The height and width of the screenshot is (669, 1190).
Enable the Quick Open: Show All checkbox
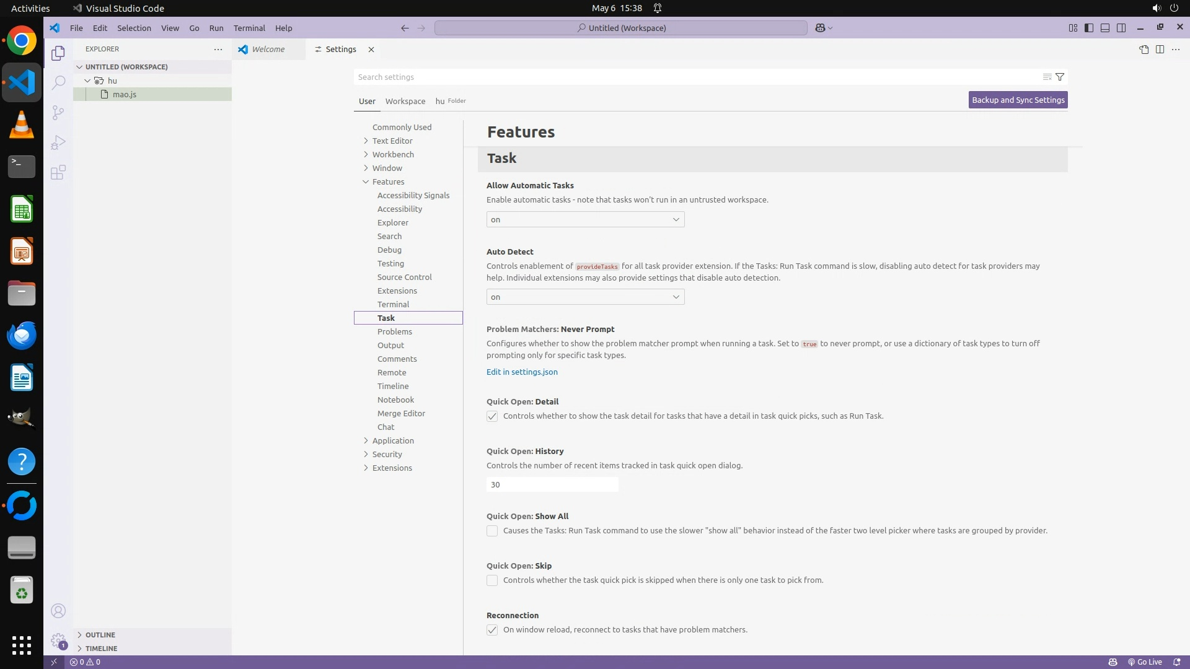pyautogui.click(x=492, y=531)
